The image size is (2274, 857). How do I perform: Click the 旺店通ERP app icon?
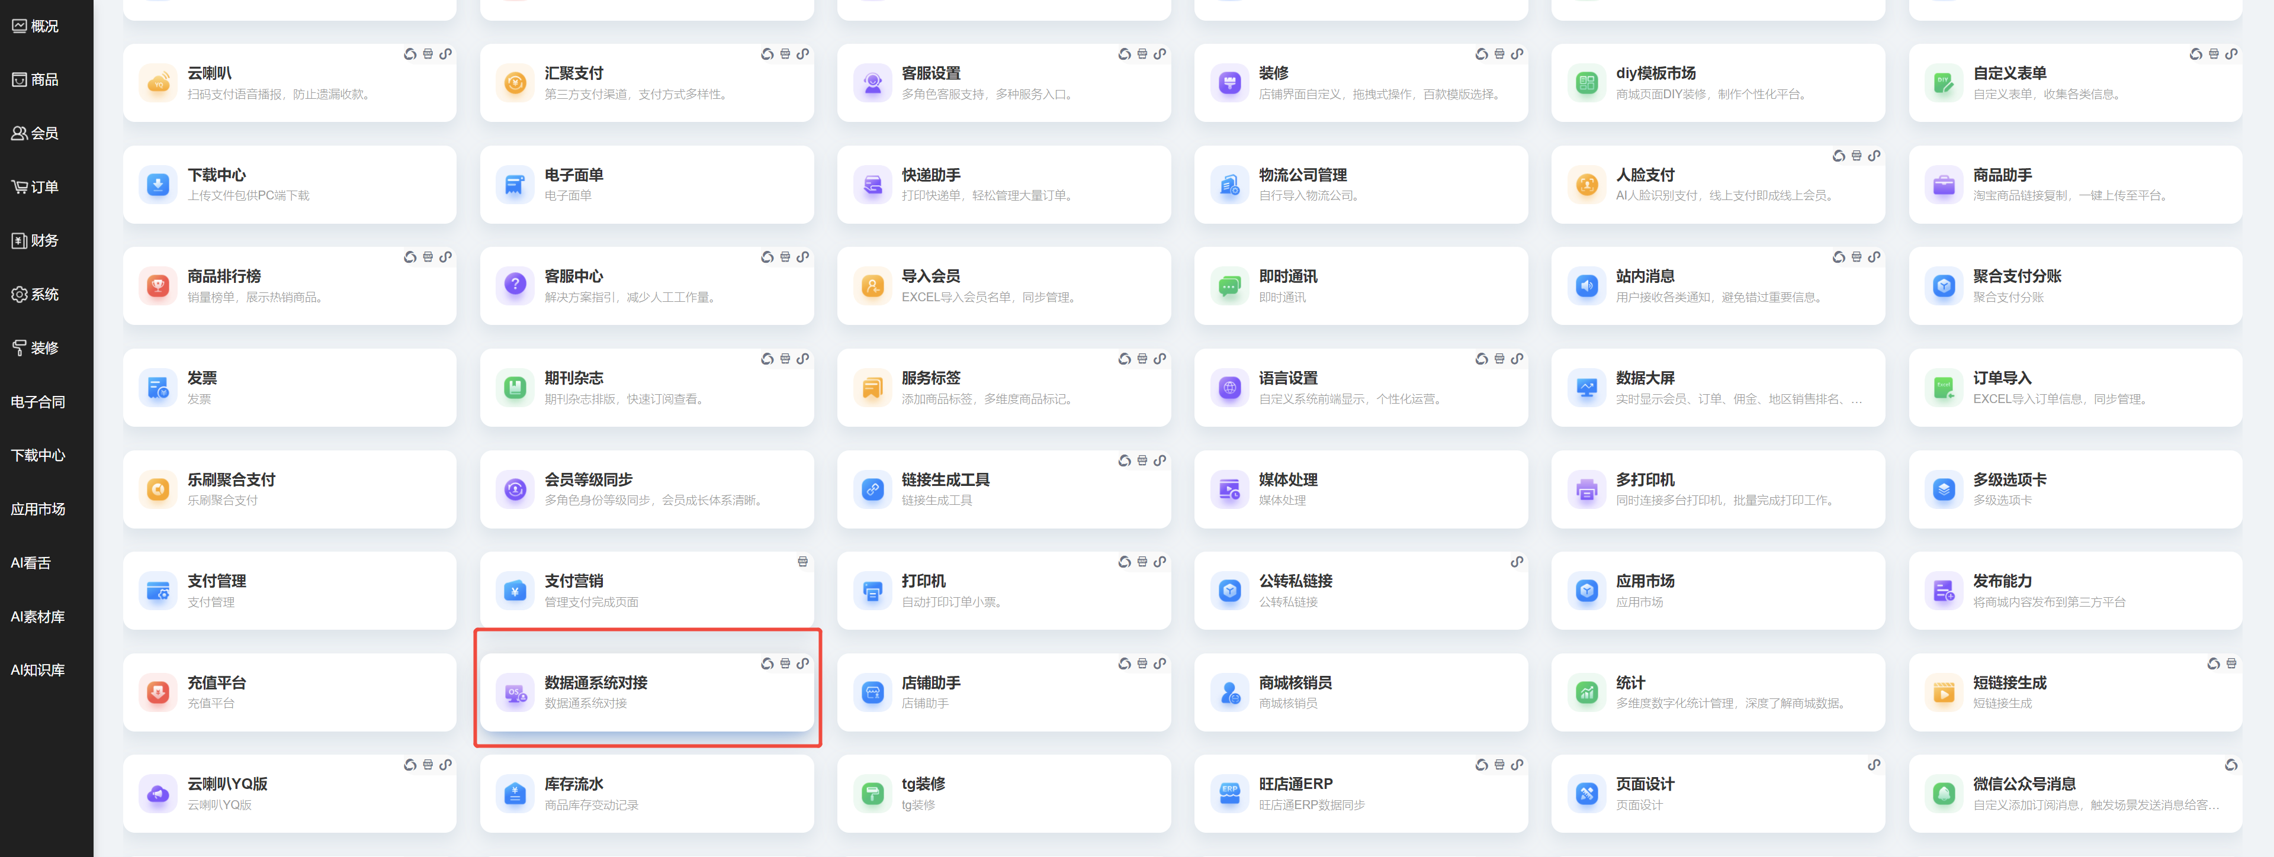1229,794
